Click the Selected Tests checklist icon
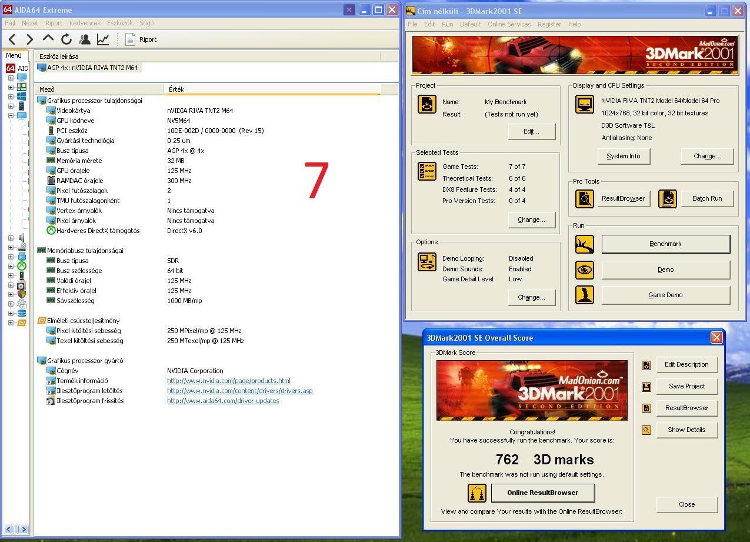Viewport: 750px width, 542px height. click(x=426, y=171)
